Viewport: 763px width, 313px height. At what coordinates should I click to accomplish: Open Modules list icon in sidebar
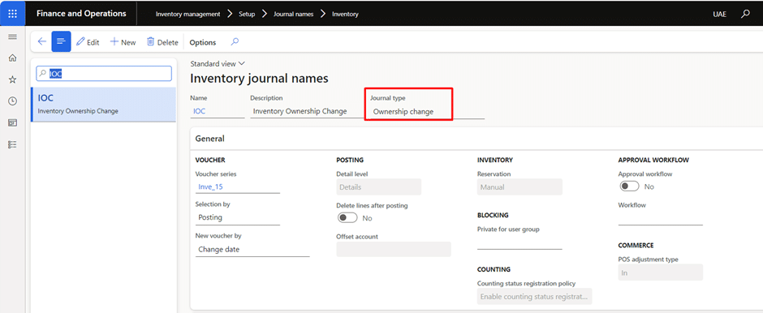[13, 144]
